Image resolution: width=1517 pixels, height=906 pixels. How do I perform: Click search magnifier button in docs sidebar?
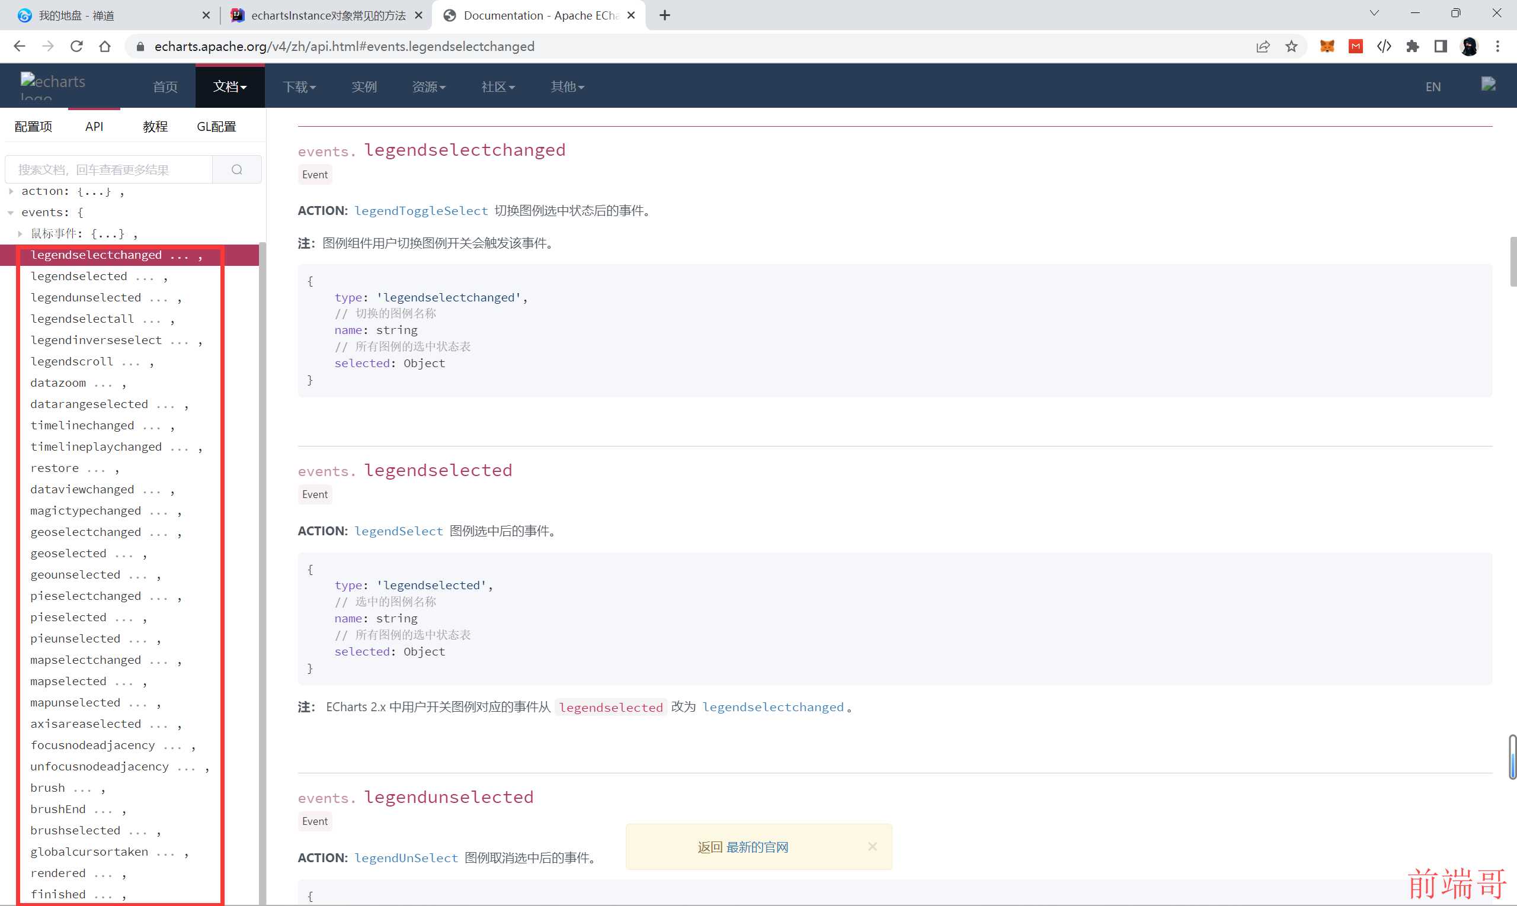click(x=237, y=170)
